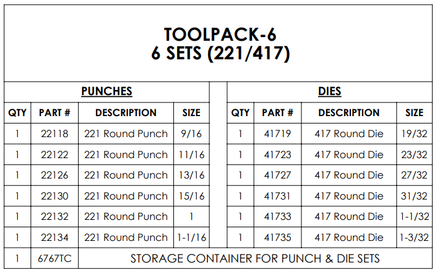Click the 1-3/32 die size cell
Viewport: 437px width, 273px height.
pyautogui.click(x=414, y=237)
